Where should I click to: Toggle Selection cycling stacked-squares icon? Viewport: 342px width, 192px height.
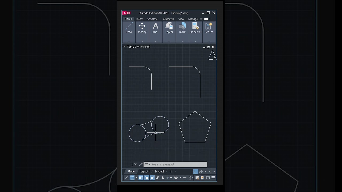pos(146,178)
